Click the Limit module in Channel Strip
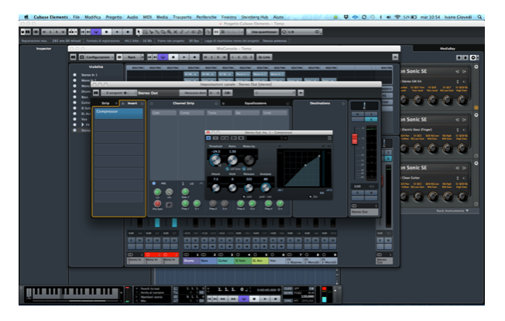 click(x=275, y=113)
